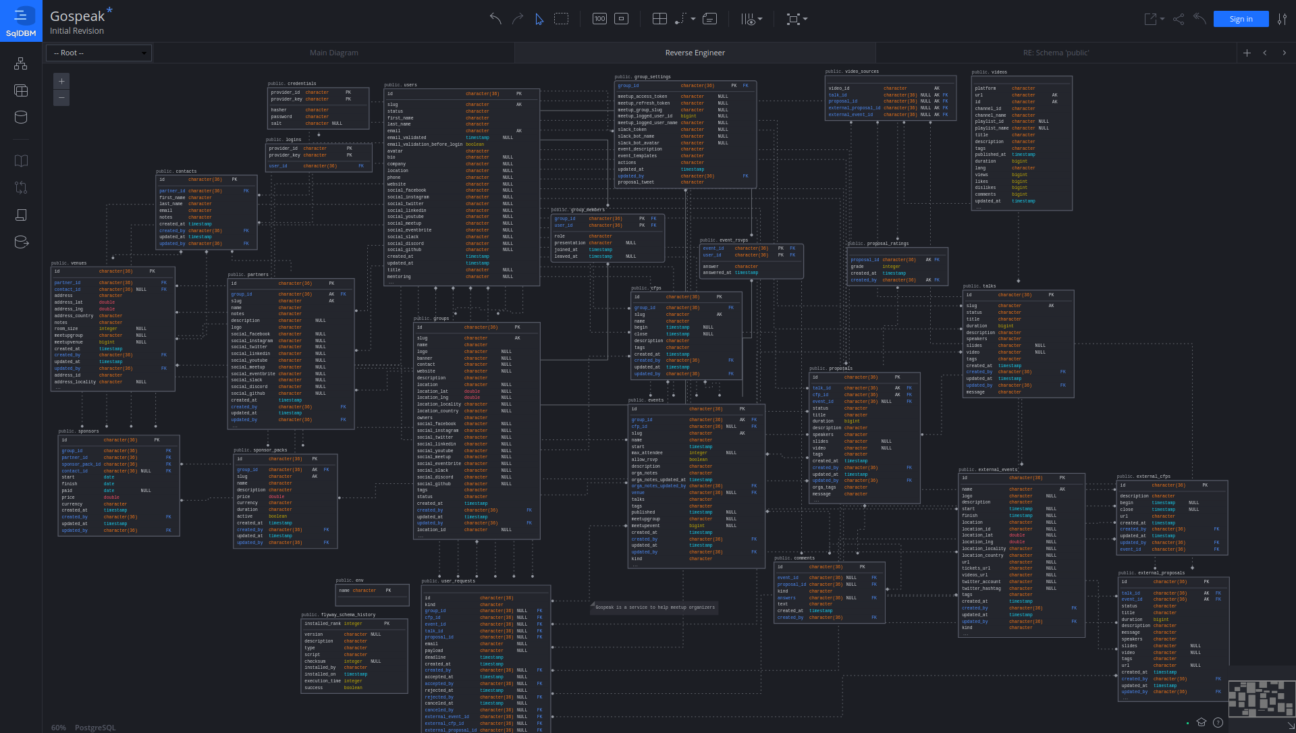This screenshot has width=1296, height=733.
Task: Zoom in with the plus button on the canvas
Action: click(x=61, y=81)
